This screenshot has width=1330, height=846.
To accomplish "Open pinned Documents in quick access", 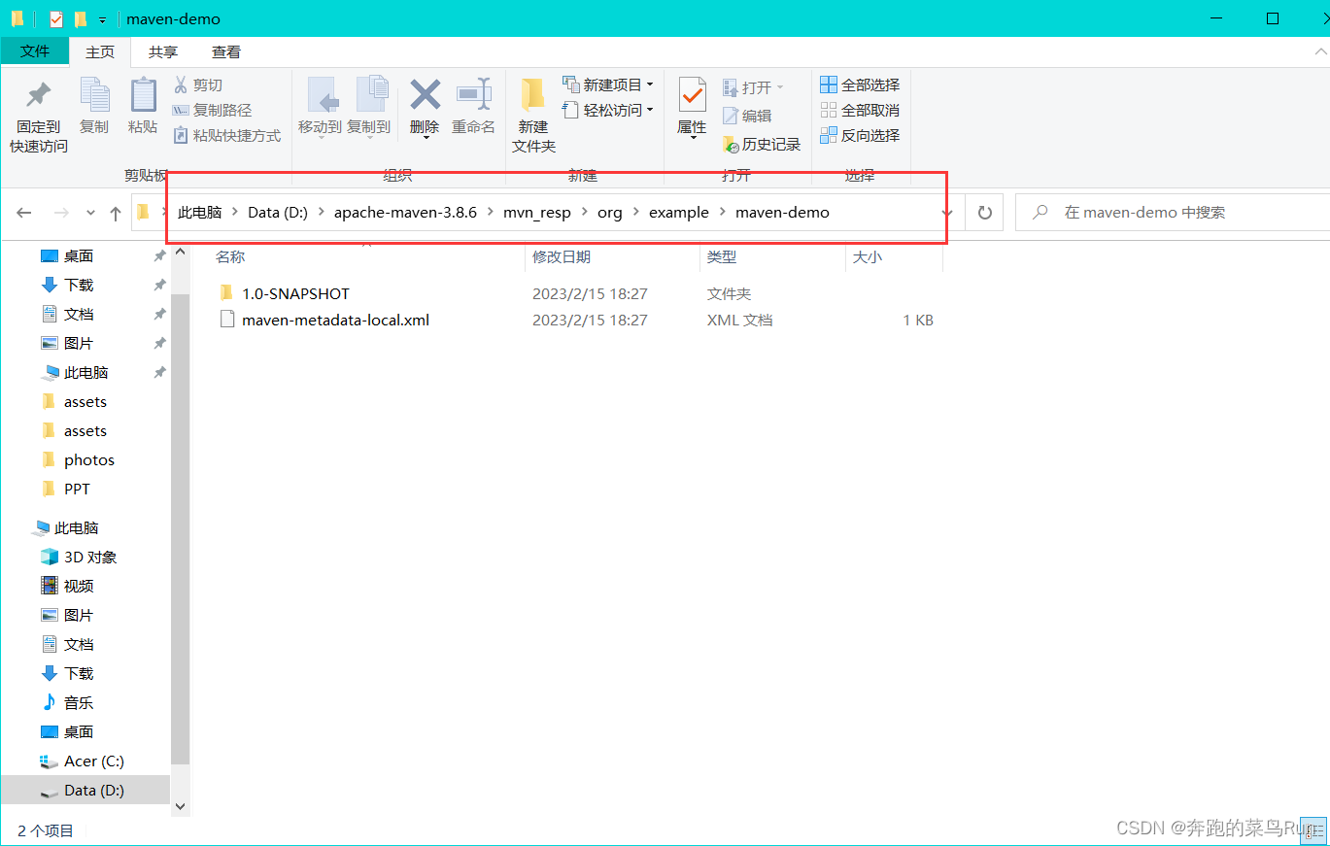I will pyautogui.click(x=79, y=315).
